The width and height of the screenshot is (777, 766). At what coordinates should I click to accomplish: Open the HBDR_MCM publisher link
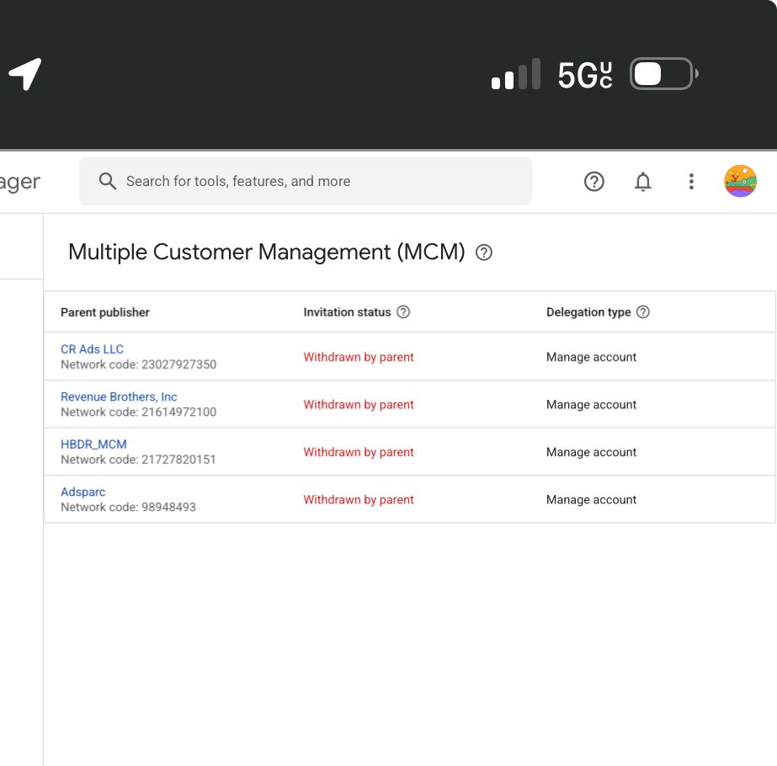click(x=93, y=444)
